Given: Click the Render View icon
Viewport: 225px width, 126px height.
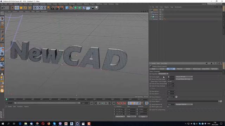Looking at the screenshot, I should click(x=53, y=8).
